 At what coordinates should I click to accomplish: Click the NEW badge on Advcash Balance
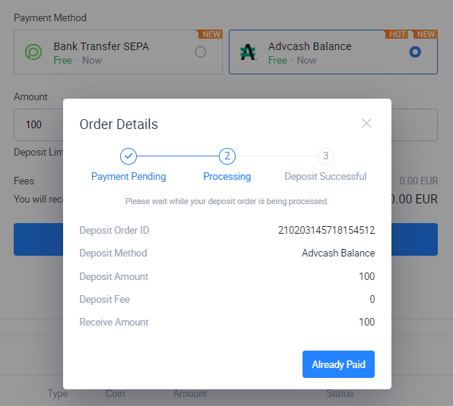[x=426, y=34]
